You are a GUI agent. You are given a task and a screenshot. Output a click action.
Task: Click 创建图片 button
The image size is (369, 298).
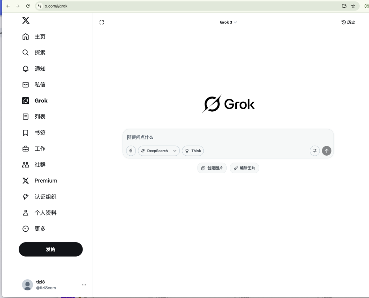[212, 168]
